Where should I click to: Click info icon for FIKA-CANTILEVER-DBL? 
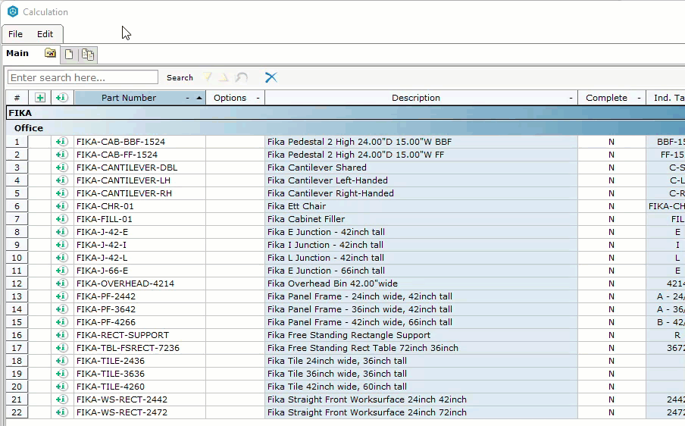[62, 168]
